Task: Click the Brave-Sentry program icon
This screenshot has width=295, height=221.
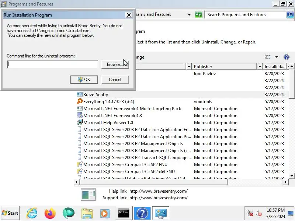Action: [x=80, y=94]
